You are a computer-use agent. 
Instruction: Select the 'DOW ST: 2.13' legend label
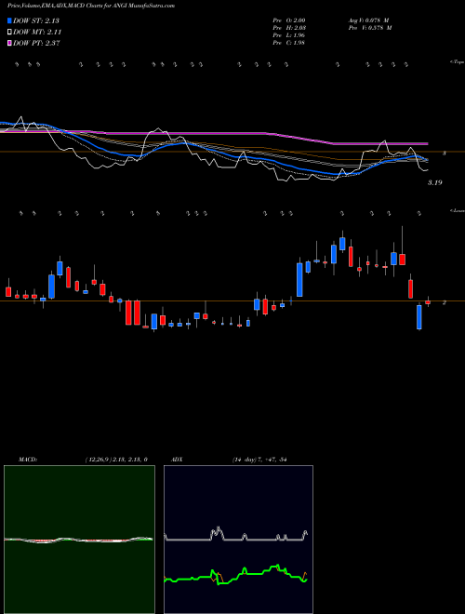36,20
